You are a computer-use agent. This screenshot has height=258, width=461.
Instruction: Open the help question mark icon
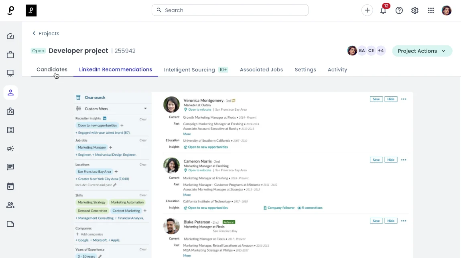point(399,10)
